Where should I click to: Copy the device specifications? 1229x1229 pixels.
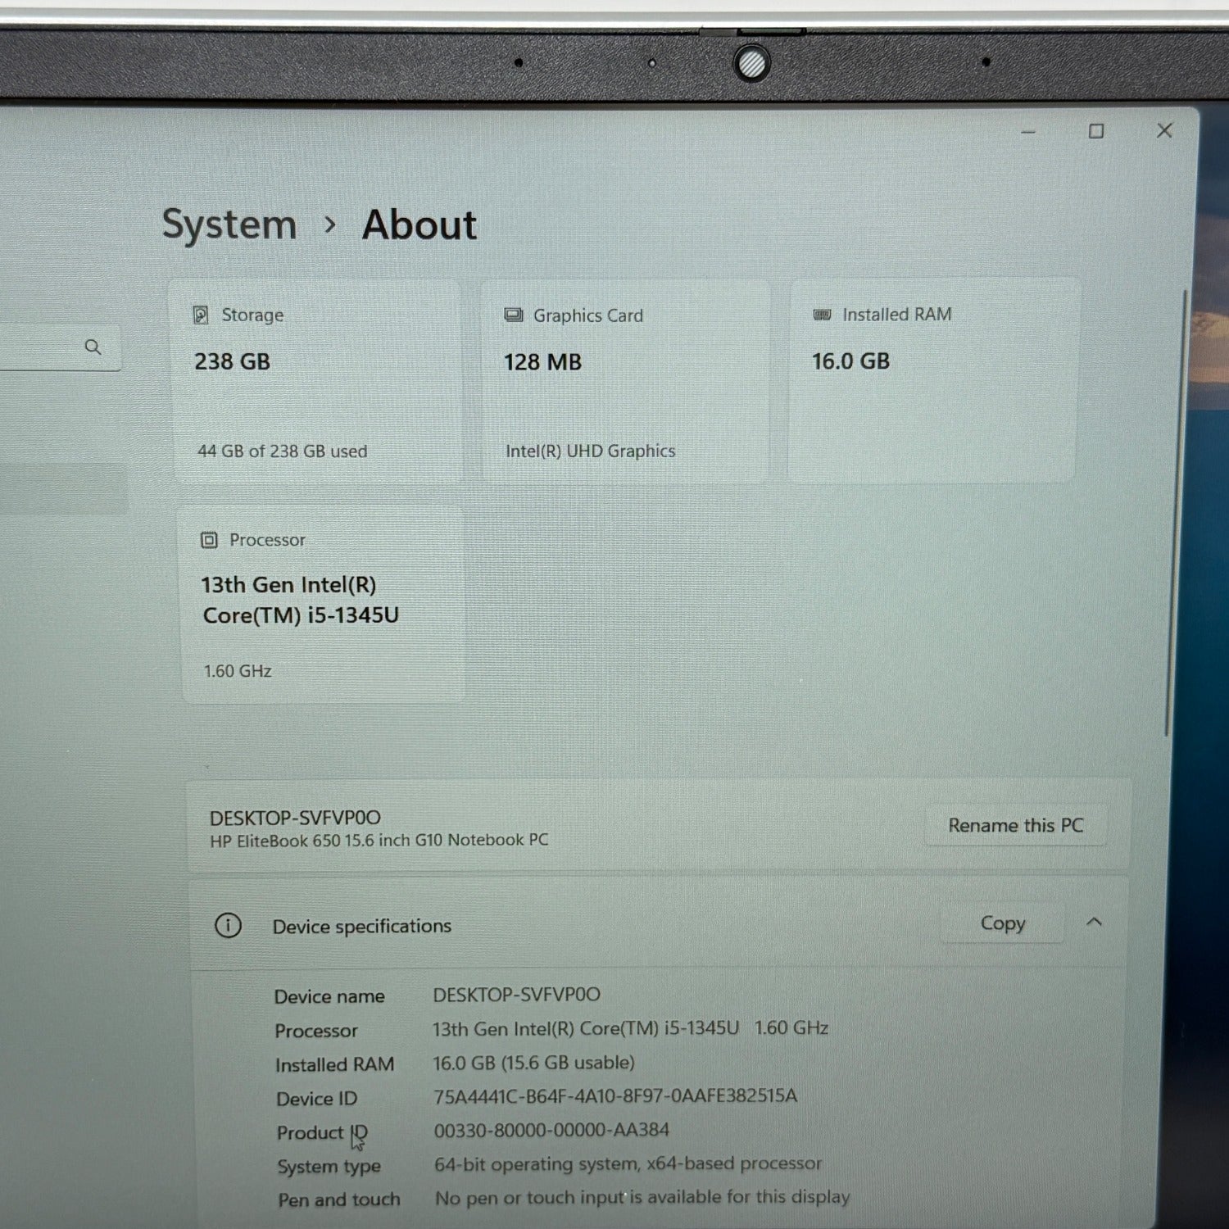pyautogui.click(x=1003, y=923)
